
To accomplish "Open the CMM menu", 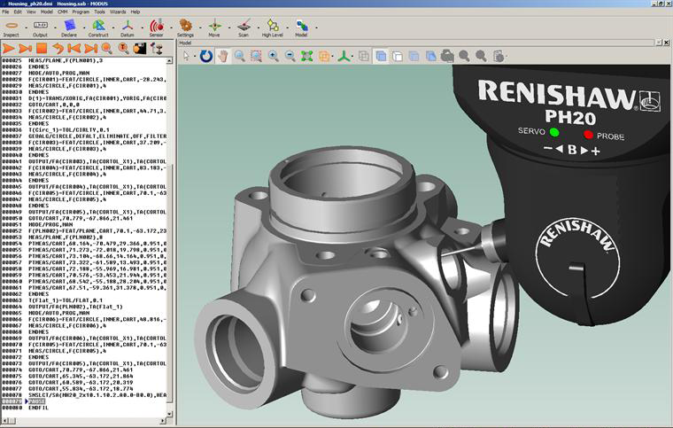I will [x=63, y=12].
